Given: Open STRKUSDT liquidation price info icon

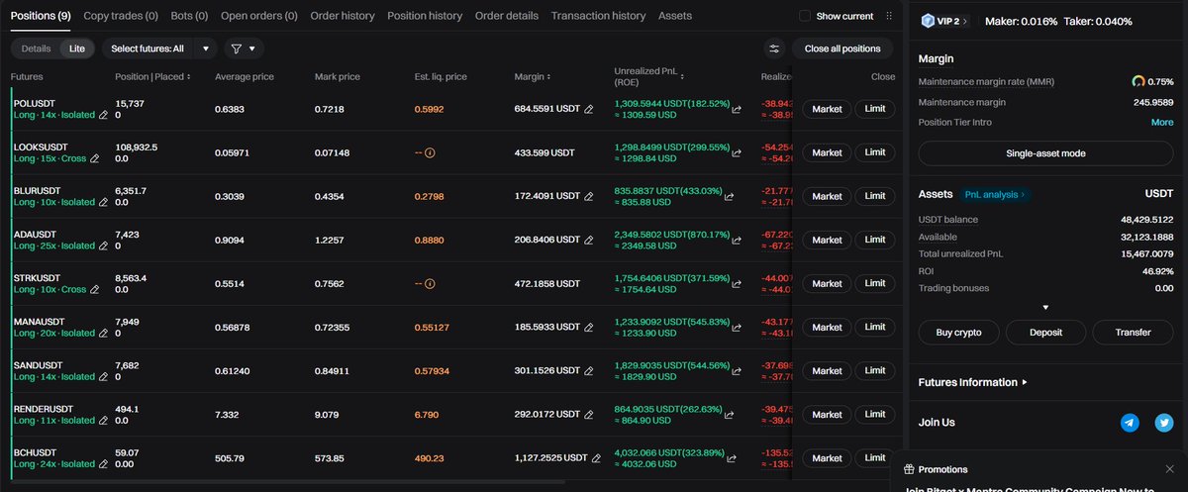Looking at the screenshot, I should 430,283.
